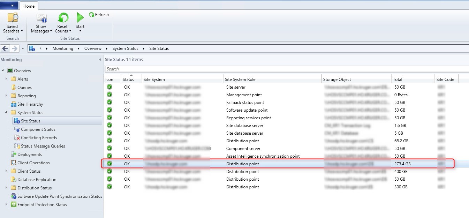Go back with the navigation back arrow
469x218 pixels.
pos(5,48)
